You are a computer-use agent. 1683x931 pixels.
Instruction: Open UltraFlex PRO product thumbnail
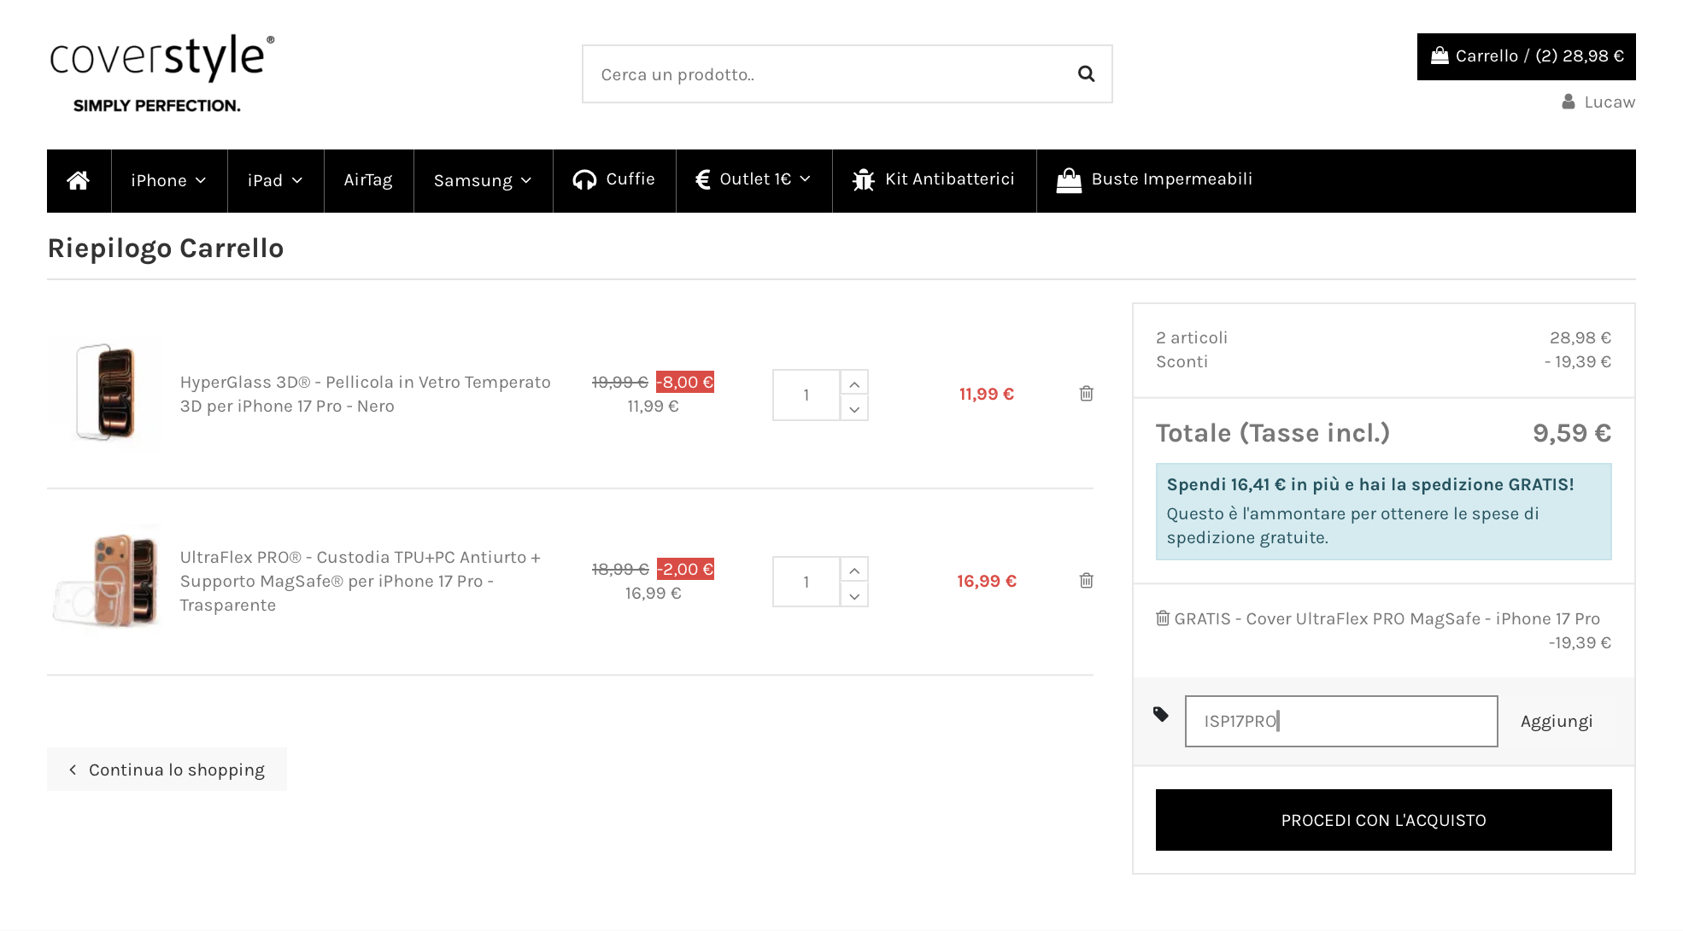(106, 581)
